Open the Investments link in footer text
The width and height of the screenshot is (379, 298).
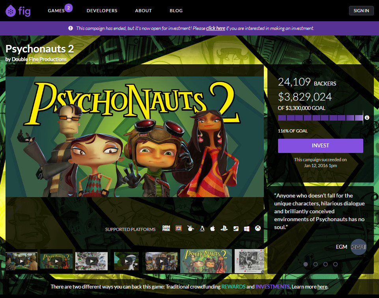point(273,287)
